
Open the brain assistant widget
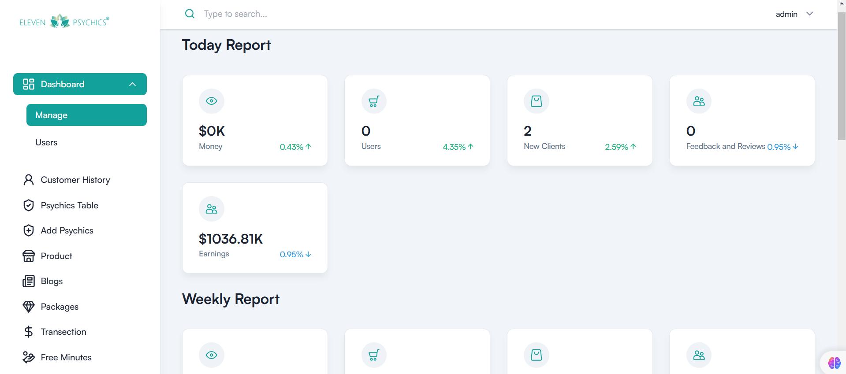coord(834,363)
